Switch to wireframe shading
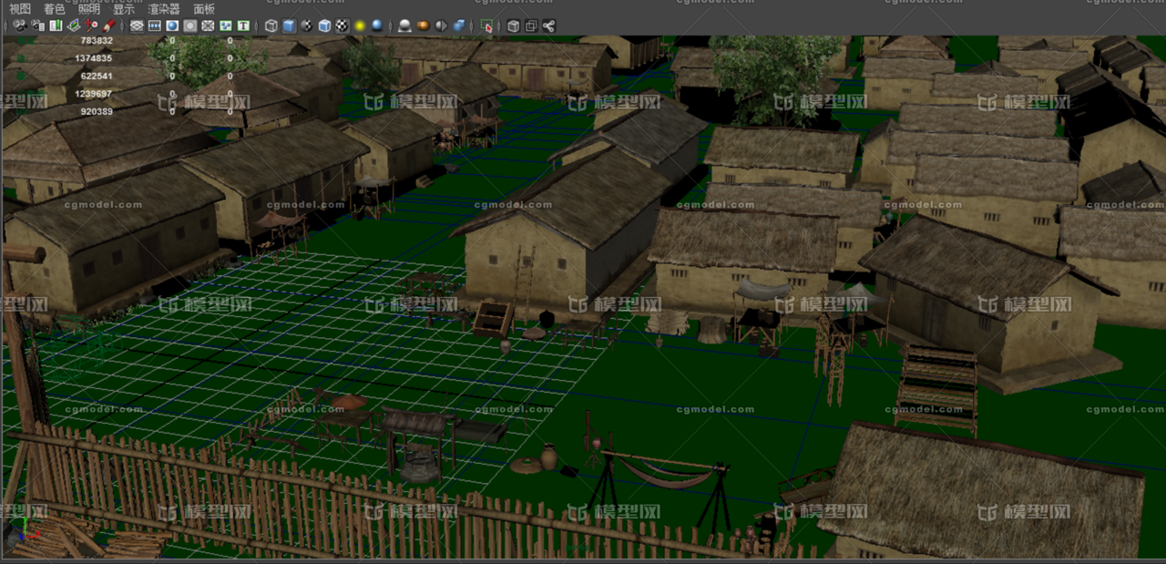Screen dimensions: 1166x564 (x=271, y=26)
